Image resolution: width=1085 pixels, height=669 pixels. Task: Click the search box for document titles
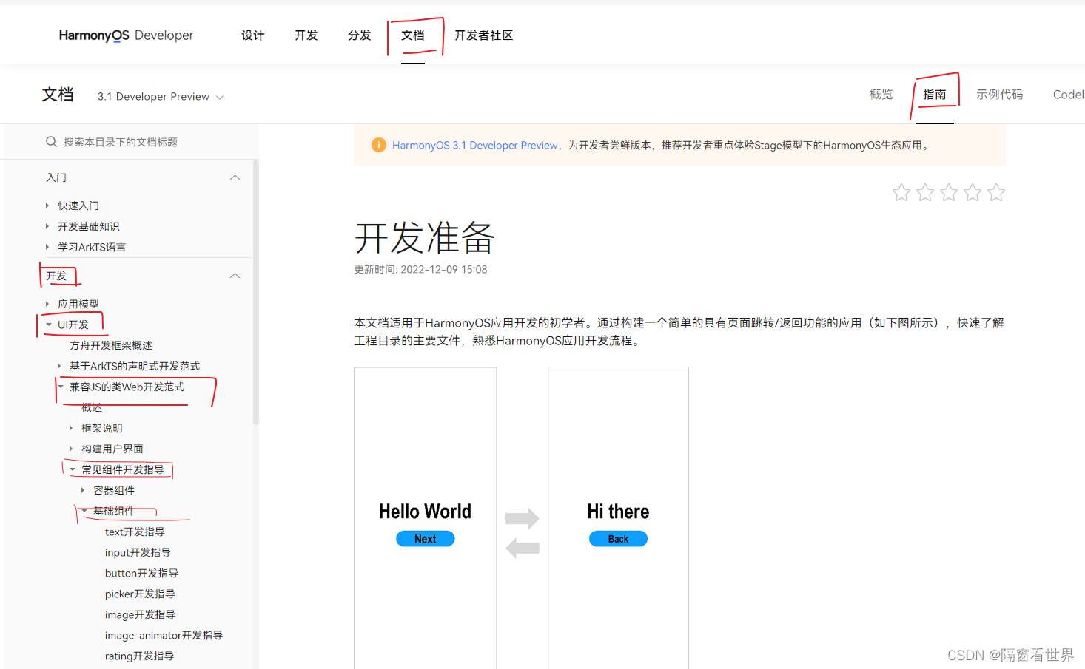point(132,142)
